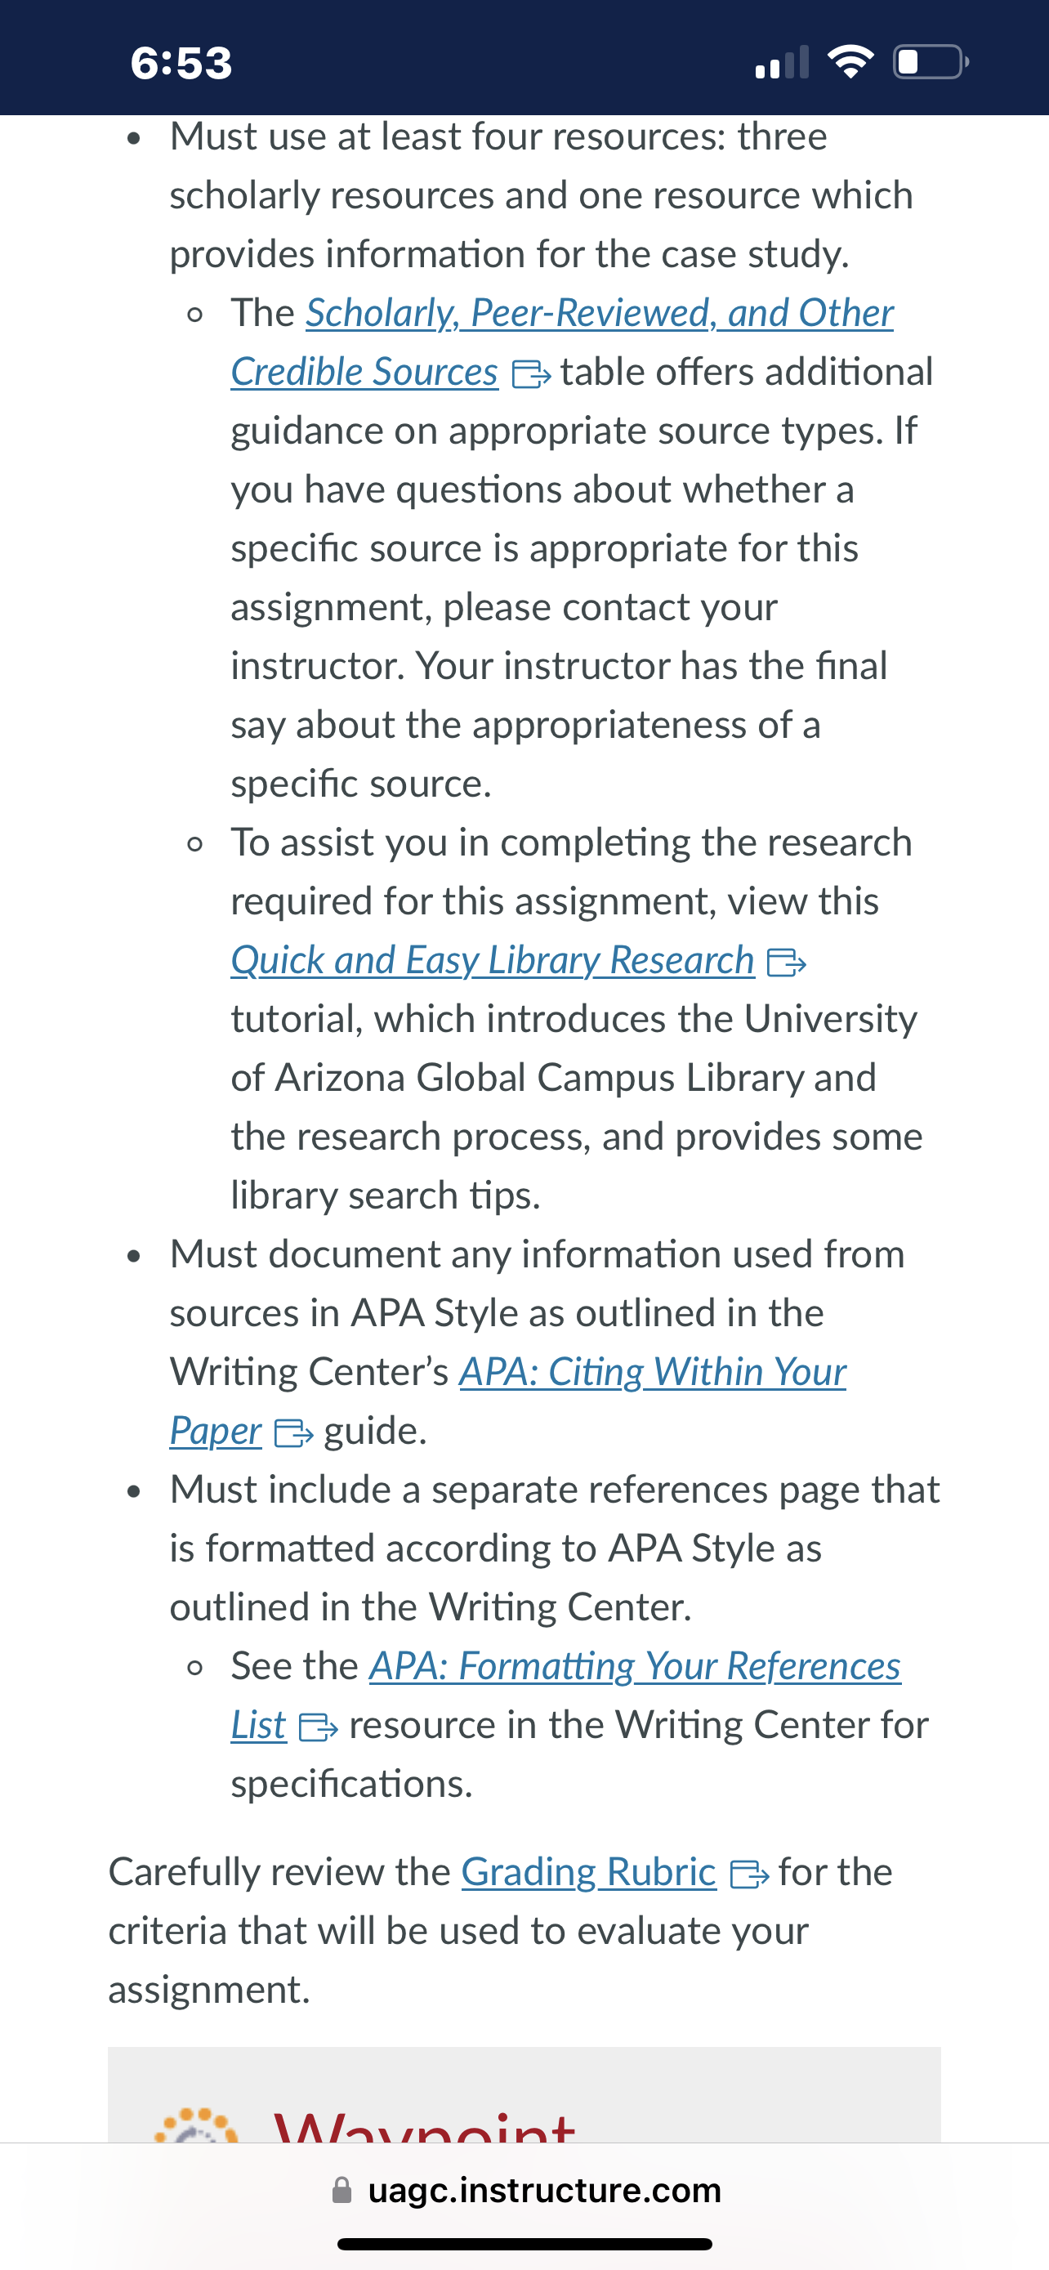Tap external-link icon beside Library Research
Viewport: 1049px width, 2270px height.
pos(787,963)
